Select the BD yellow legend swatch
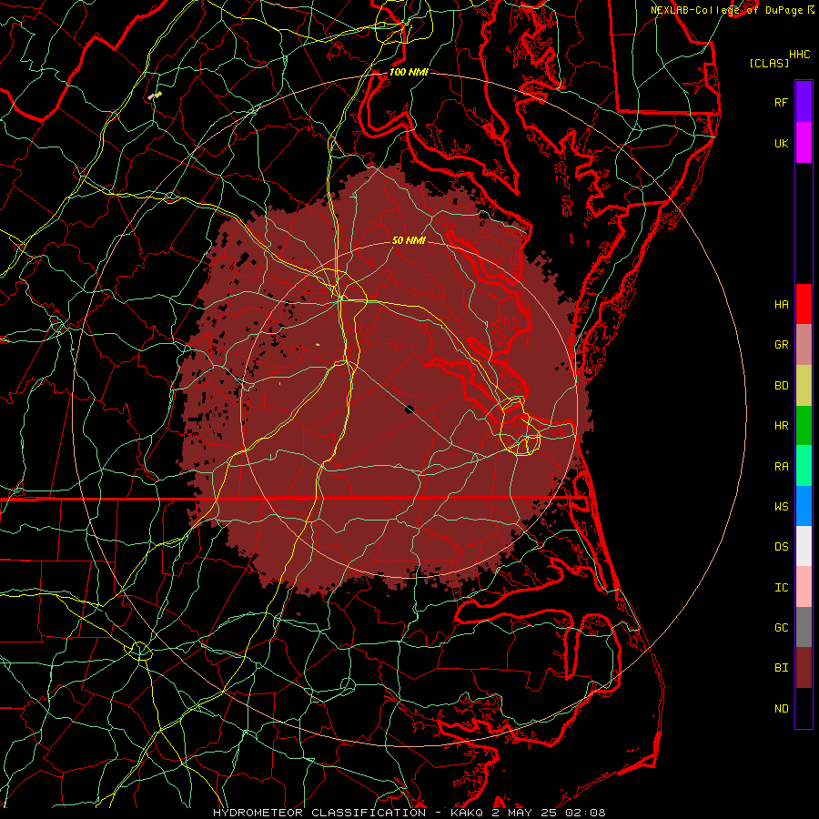The width and height of the screenshot is (819, 819). click(x=804, y=386)
